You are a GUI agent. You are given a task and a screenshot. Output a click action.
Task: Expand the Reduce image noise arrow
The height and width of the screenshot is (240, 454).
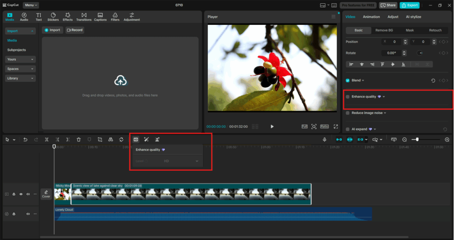pyautogui.click(x=385, y=113)
